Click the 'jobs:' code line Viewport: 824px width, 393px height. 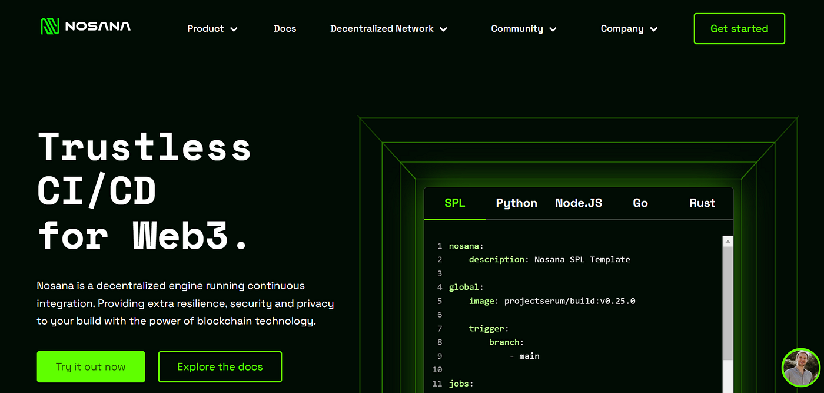coord(461,384)
